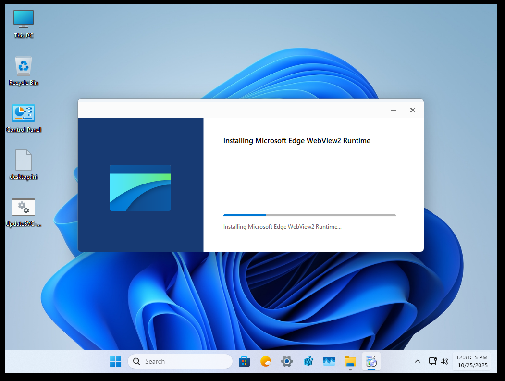
Task: Open the volume speaker tray icon
Action: [444, 361]
